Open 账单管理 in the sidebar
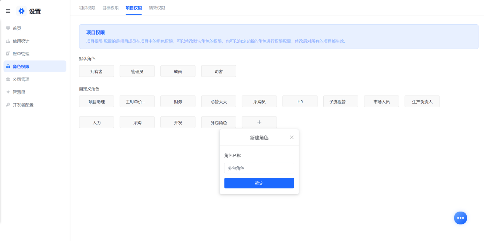Viewport: 484px width, 241px height. point(35,54)
